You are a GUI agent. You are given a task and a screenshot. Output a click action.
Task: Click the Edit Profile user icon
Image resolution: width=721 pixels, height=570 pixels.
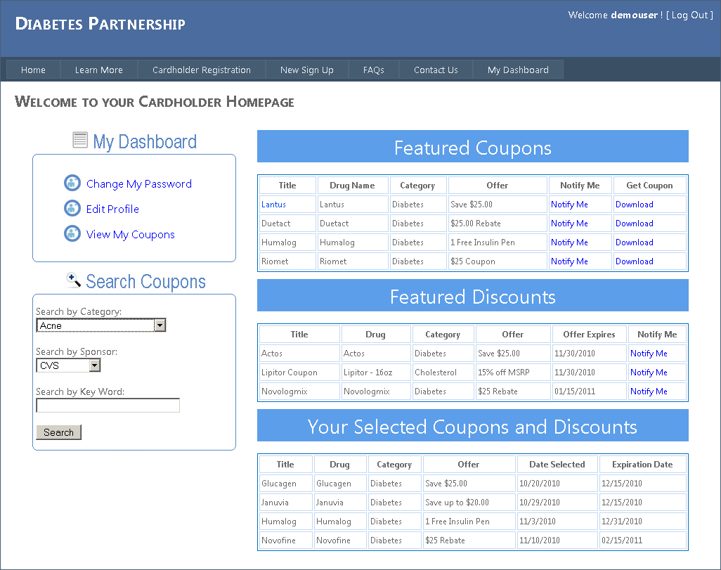(x=72, y=209)
